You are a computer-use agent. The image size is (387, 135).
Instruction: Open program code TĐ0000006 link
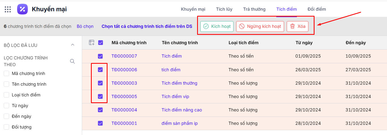[x=124, y=70]
